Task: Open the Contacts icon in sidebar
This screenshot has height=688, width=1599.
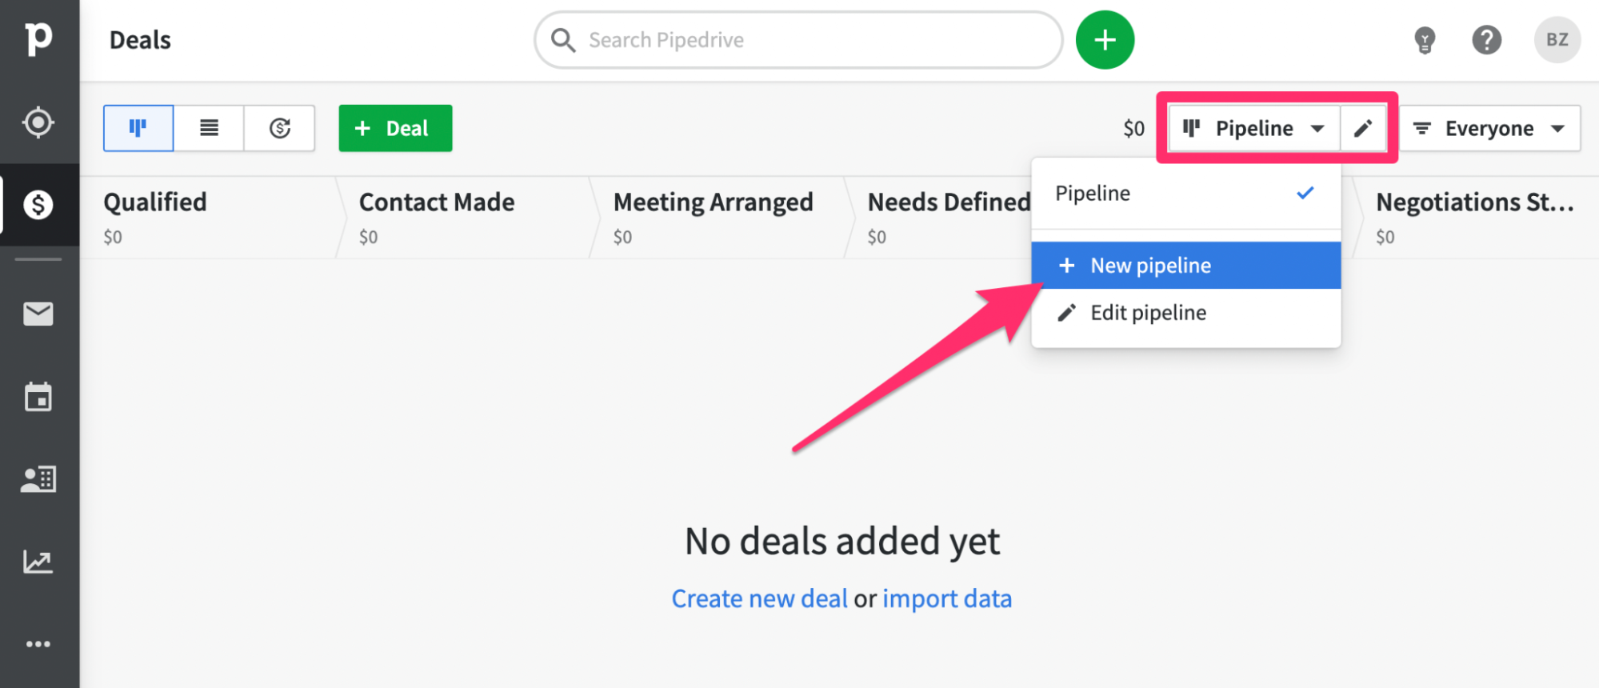Action: 38,479
